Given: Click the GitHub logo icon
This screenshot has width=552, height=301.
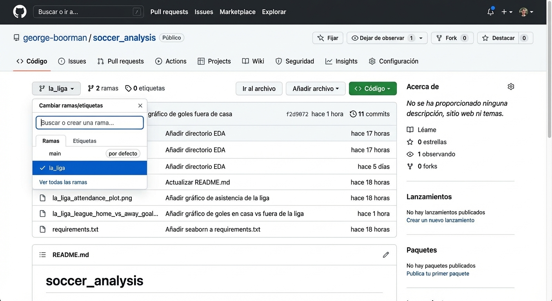Looking at the screenshot, I should pos(20,12).
